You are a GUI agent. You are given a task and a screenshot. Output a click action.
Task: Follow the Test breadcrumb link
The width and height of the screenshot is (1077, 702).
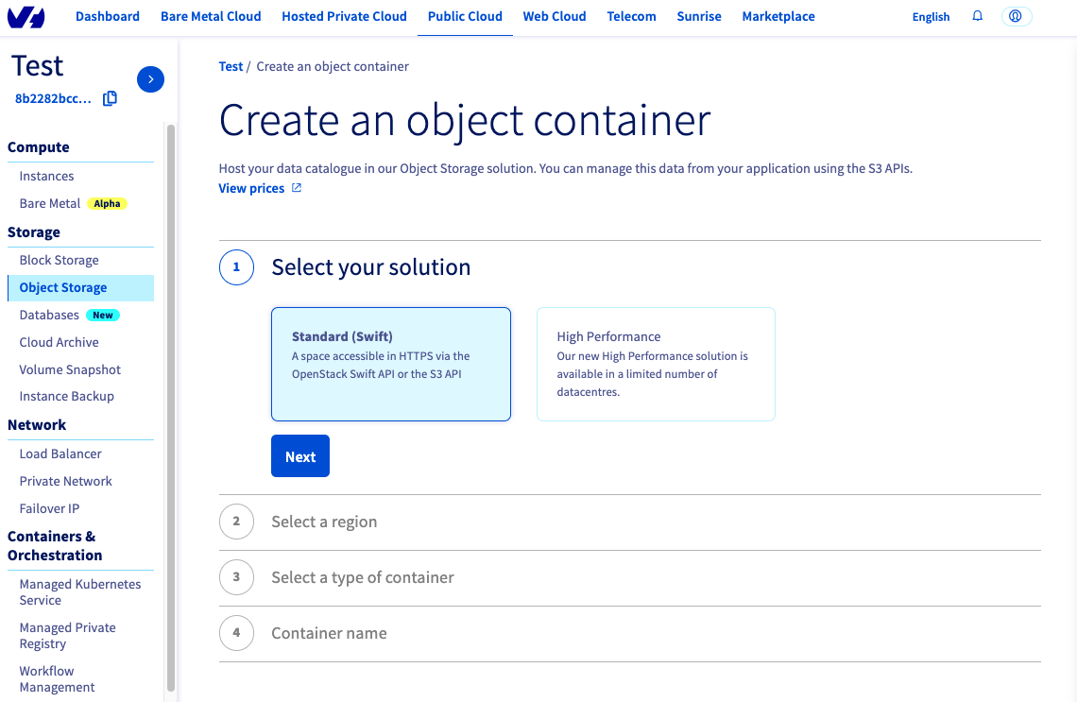pos(231,66)
